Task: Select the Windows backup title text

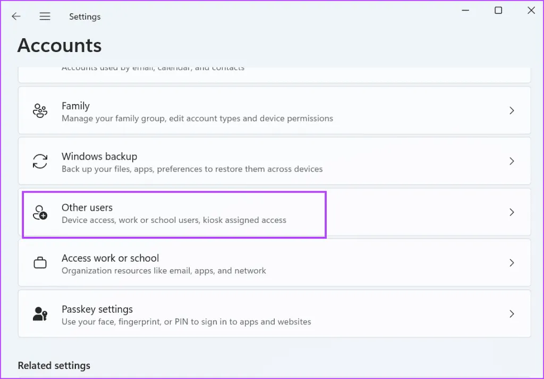Action: click(x=99, y=157)
